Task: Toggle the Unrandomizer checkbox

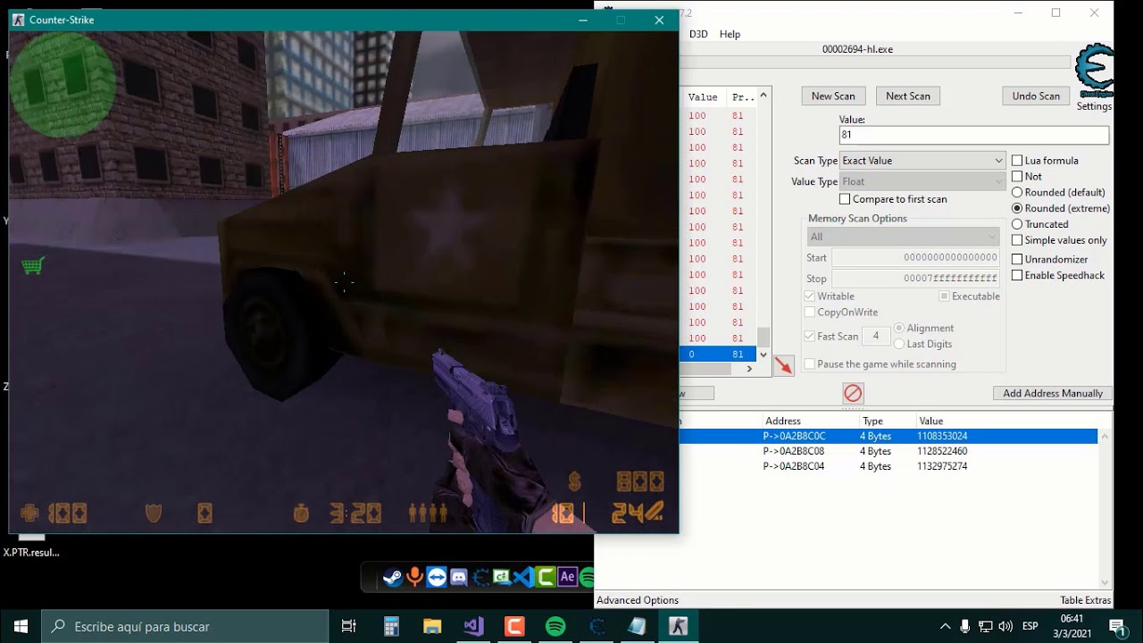Action: pos(1017,259)
